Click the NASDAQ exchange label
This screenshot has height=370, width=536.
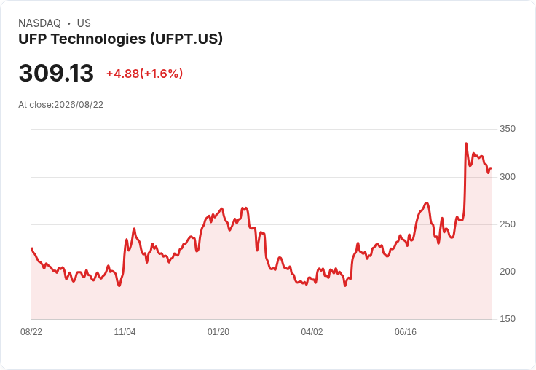click(39, 23)
